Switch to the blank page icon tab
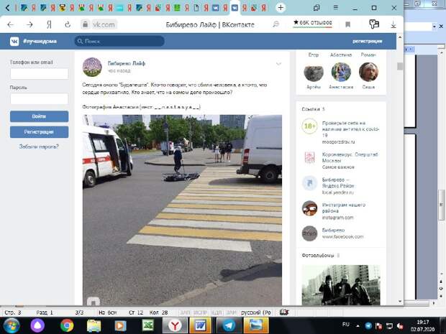 196,8
